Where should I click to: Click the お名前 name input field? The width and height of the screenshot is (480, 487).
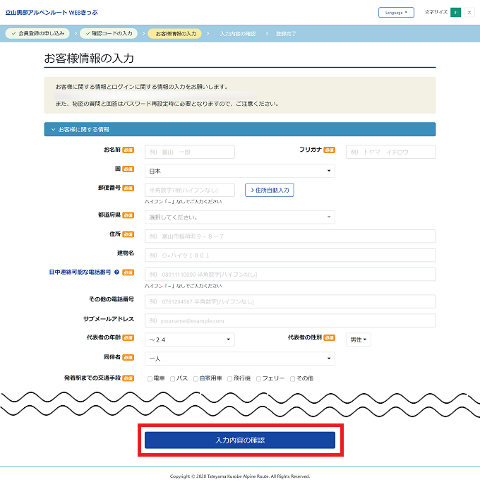coord(189,152)
